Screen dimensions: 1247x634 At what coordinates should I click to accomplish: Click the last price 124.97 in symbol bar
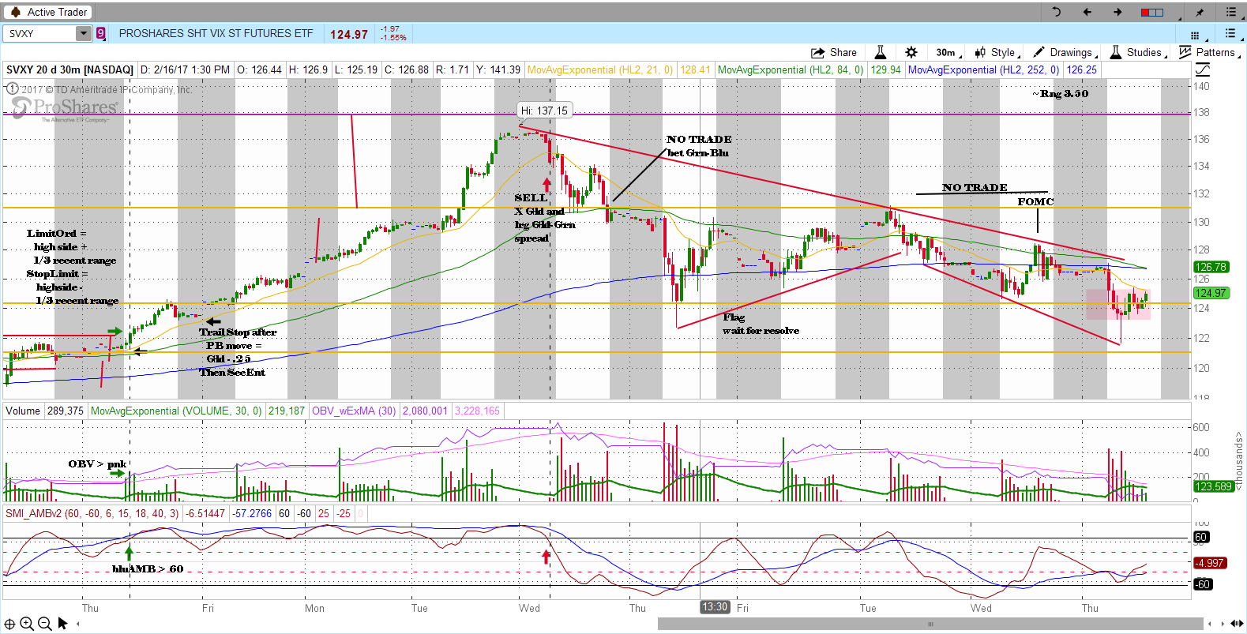[349, 34]
